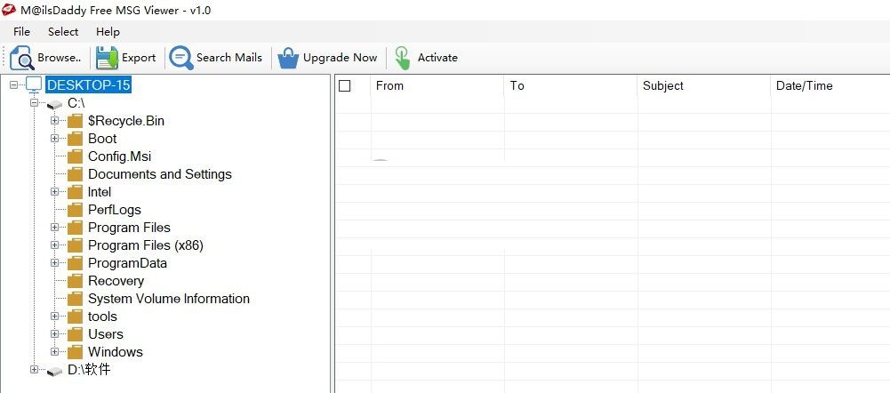Click the tools folder icon
This screenshot has height=393, width=890.
[75, 317]
